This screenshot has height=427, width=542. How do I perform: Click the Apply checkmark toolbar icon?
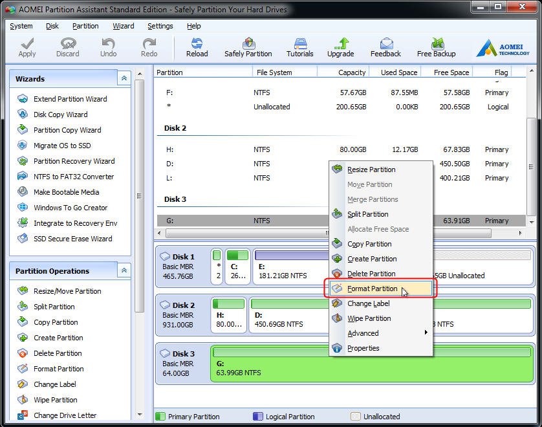pyautogui.click(x=27, y=43)
